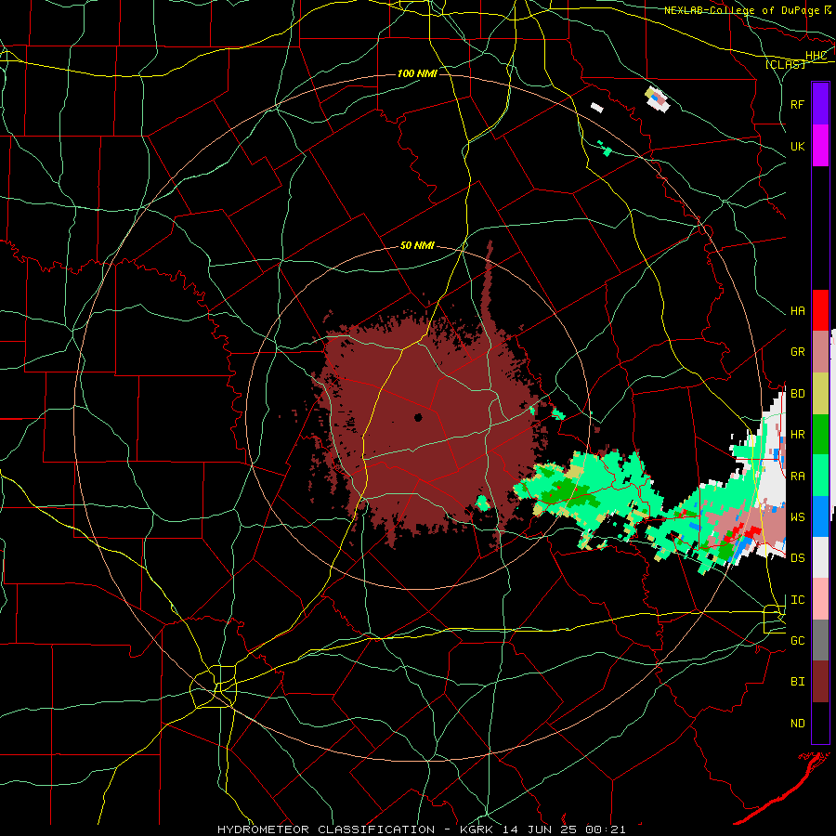Click the Hydrometeor Classification KGRK caption
The height and width of the screenshot is (836, 836).
click(421, 829)
